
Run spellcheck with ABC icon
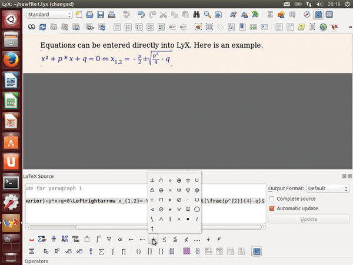pos(126,15)
